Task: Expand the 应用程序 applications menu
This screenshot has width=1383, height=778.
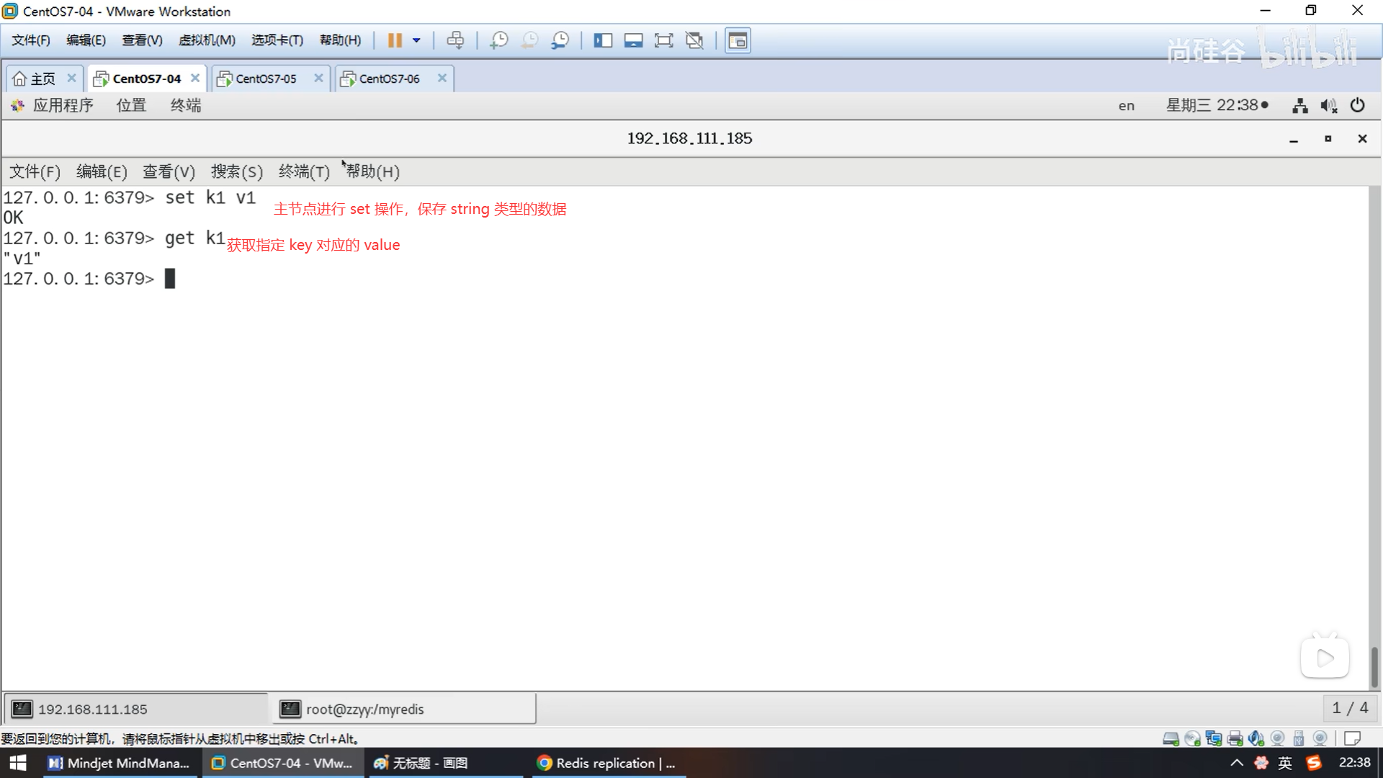Action: [x=63, y=105]
